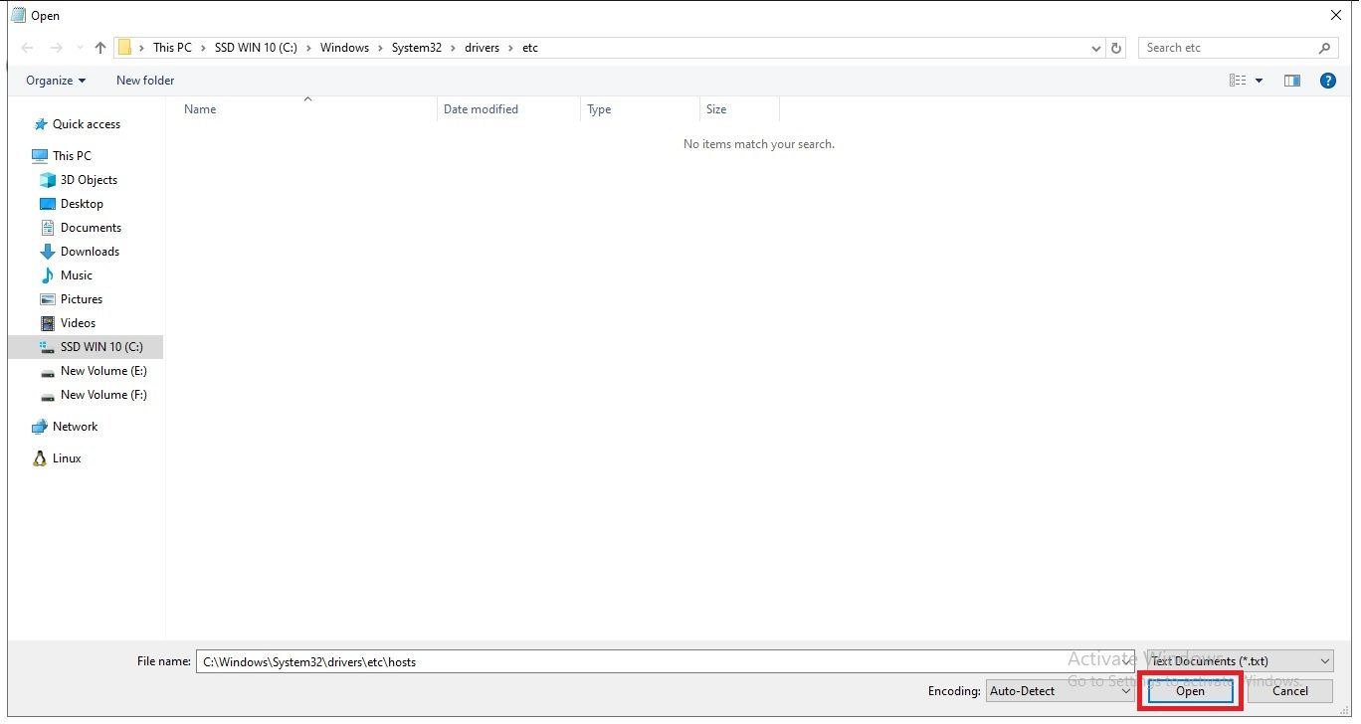Toggle the preview pane
1361x724 pixels.
[1291, 81]
